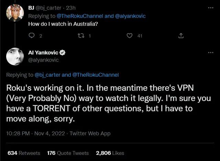Viewport: 220px width, 161px height.
Task: Click Al Yankovic's verified badge
Action: (x=63, y=53)
